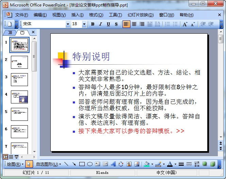Screen dimensions: 226x179
Task: Click Decrease Indent icon
Action: pyautogui.click(x=203, y=24)
